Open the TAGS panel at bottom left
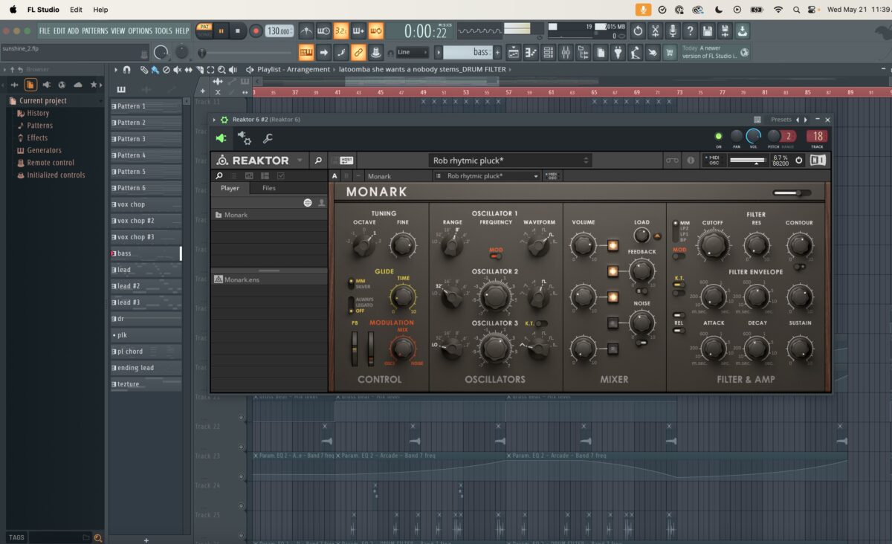Viewport: 892px width, 544px height. pos(16,537)
